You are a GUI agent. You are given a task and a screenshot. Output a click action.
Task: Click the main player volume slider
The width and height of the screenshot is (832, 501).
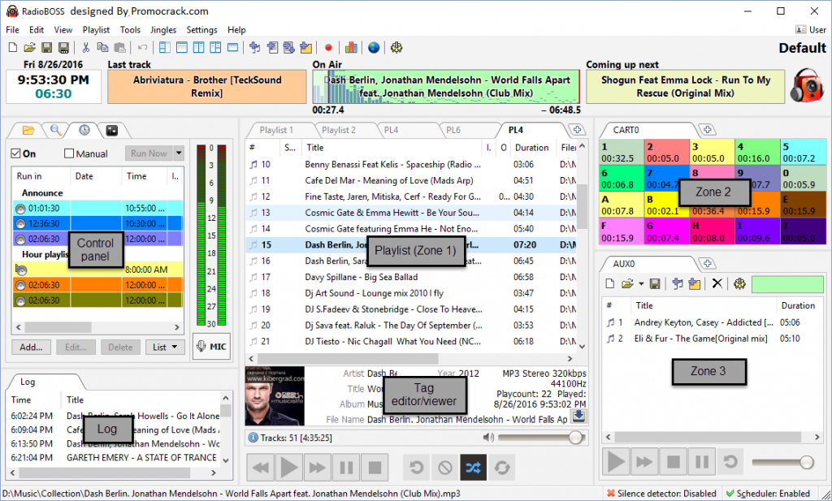coord(541,438)
